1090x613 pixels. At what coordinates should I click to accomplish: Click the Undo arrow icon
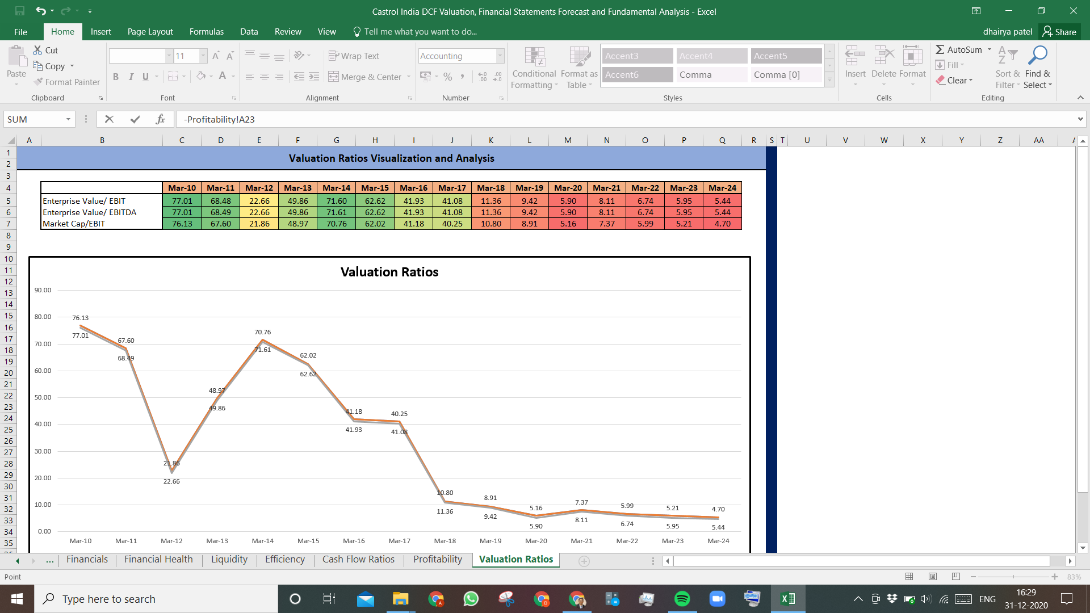(41, 11)
